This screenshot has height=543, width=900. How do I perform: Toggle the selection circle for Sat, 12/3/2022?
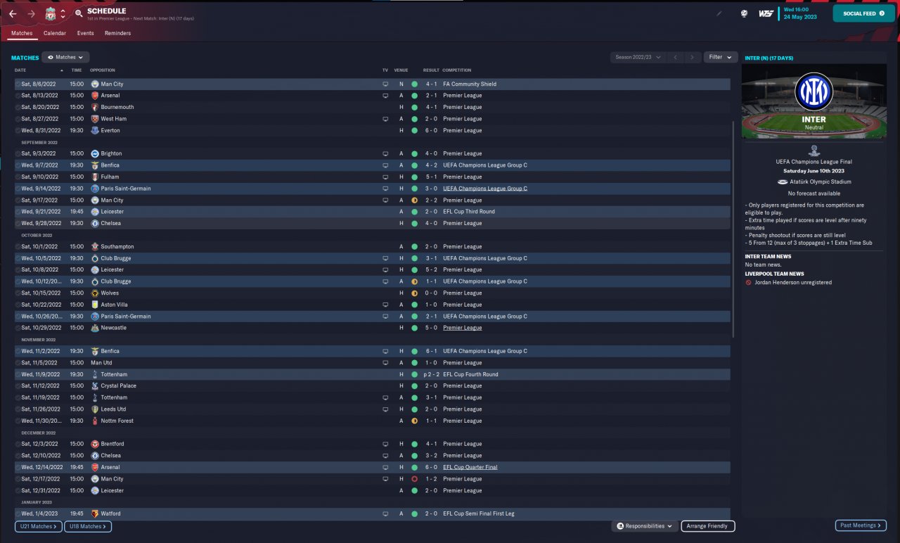tap(18, 444)
